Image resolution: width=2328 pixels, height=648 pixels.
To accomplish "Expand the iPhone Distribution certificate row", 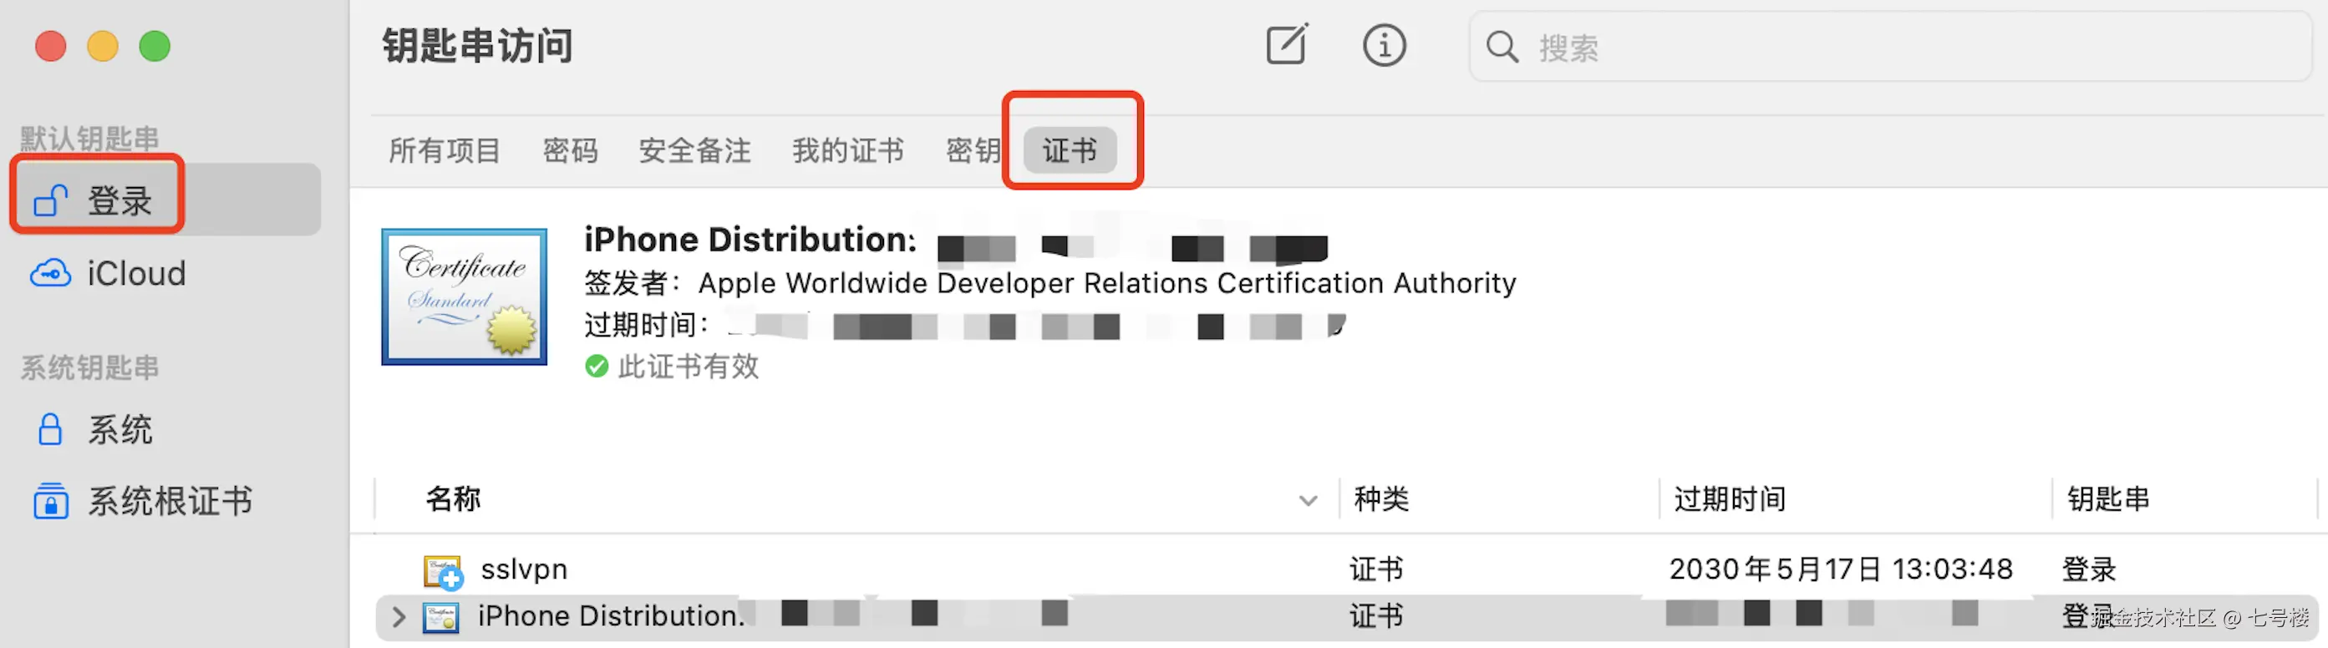I will (x=399, y=617).
